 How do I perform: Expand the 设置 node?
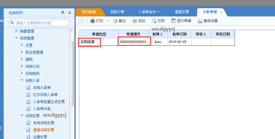[22, 45]
